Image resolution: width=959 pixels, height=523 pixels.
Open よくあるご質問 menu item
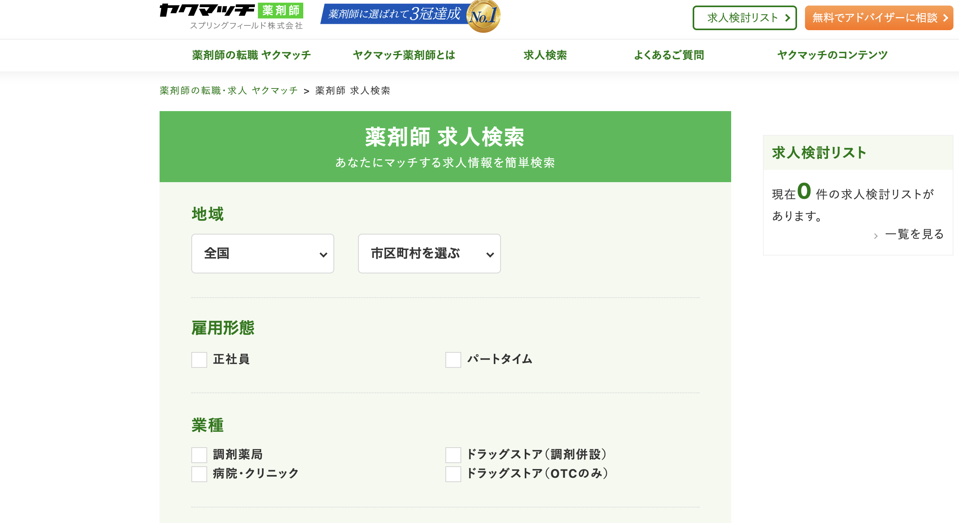tap(669, 55)
